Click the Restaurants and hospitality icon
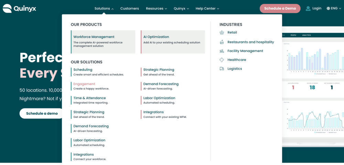Image resolution: width=344 pixels, height=165 pixels. [x=222, y=42]
